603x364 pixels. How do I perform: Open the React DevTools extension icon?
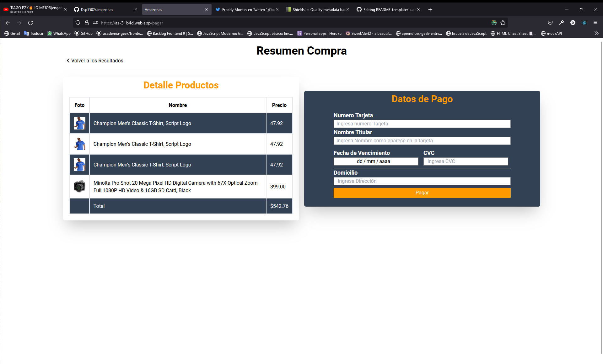(x=584, y=23)
